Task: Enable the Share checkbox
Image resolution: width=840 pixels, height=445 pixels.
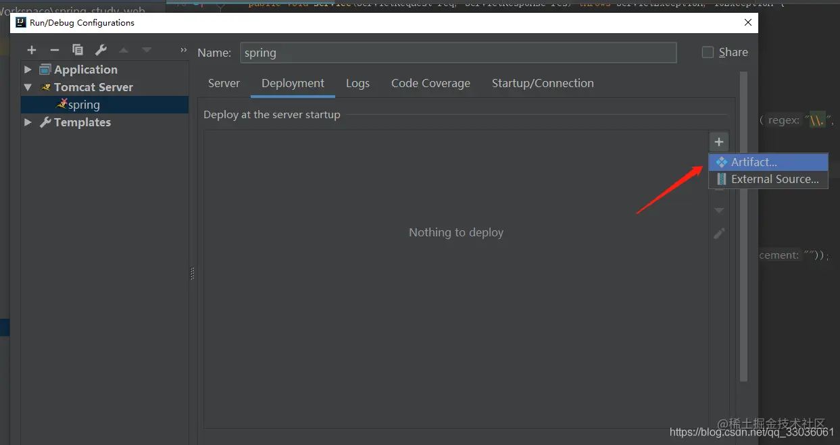Action: click(x=708, y=52)
